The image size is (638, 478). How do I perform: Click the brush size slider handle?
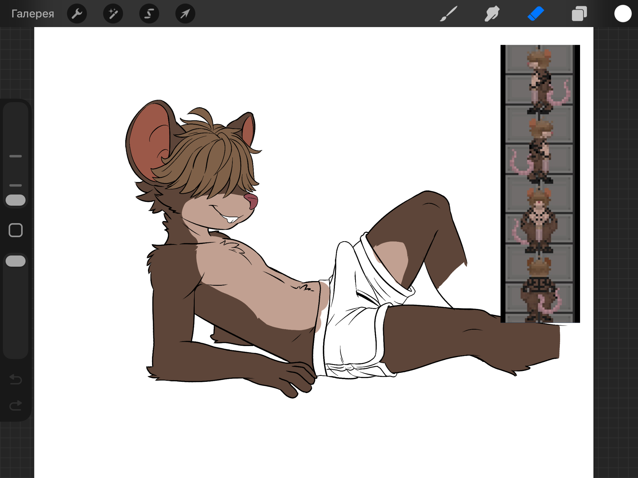16,200
